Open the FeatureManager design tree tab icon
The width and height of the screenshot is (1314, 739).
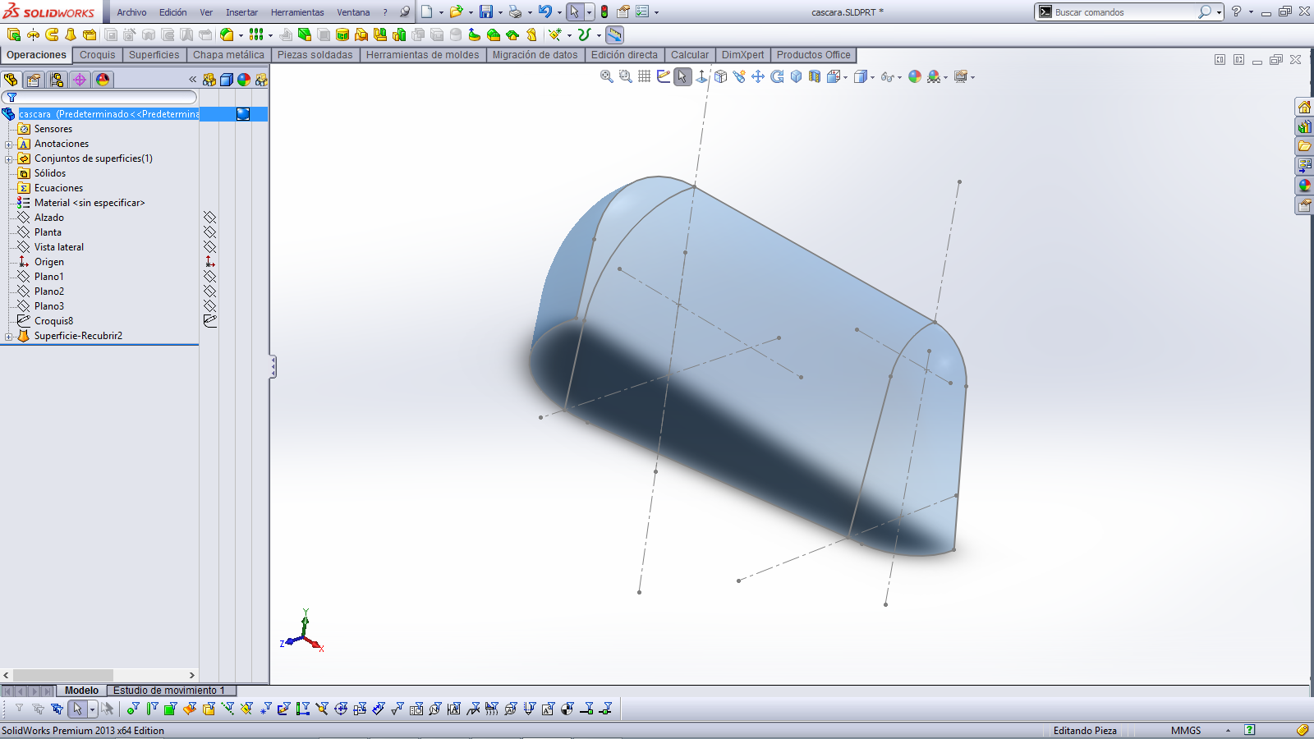[x=11, y=80]
